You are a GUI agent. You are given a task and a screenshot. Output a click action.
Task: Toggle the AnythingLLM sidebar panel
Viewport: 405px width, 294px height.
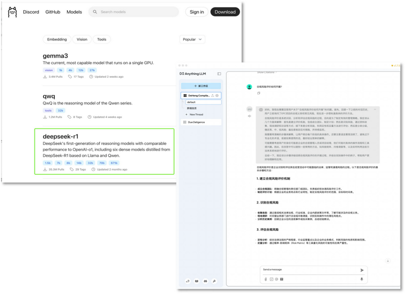point(219,74)
